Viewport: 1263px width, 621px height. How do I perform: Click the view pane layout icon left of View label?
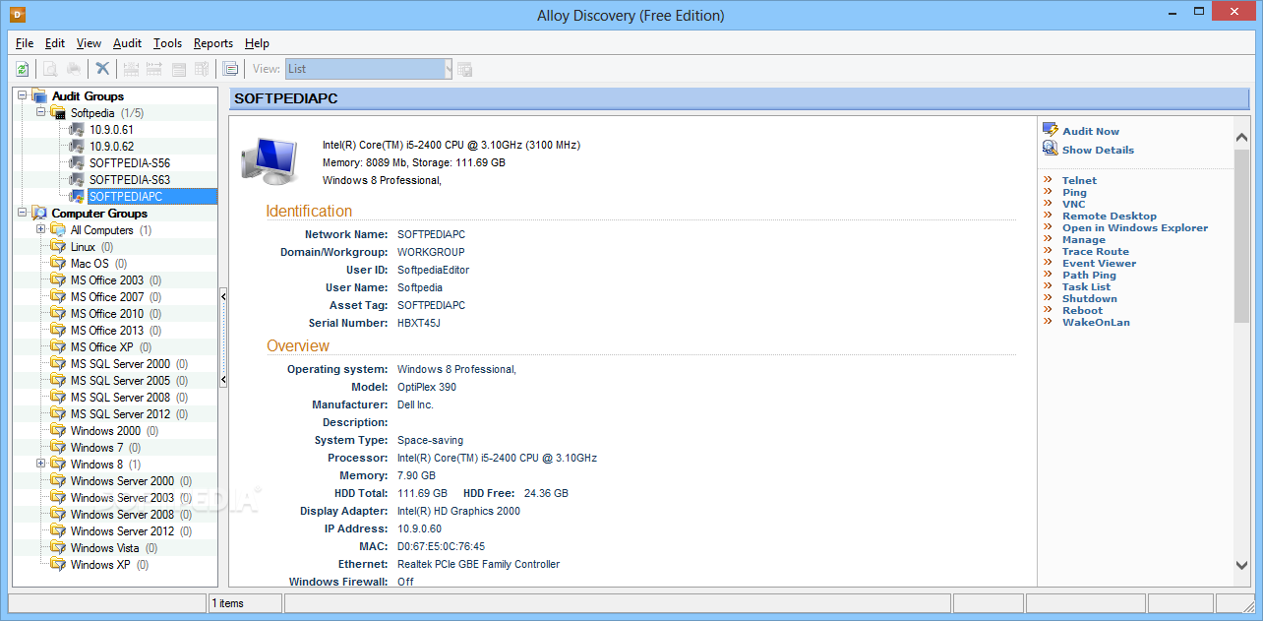(230, 69)
